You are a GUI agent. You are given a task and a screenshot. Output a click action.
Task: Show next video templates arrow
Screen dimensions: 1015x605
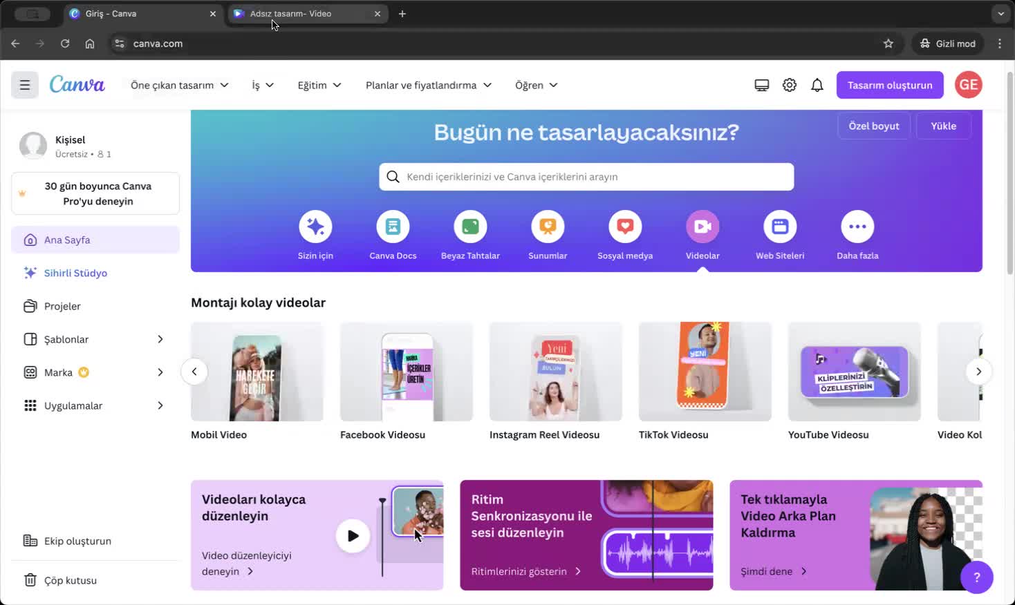pyautogui.click(x=978, y=372)
